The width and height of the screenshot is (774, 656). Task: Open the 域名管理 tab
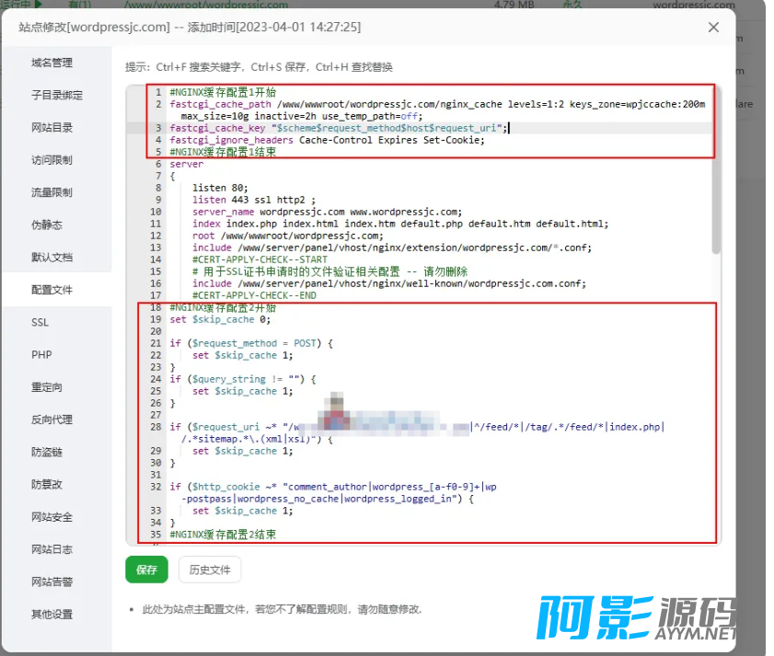pyautogui.click(x=52, y=63)
